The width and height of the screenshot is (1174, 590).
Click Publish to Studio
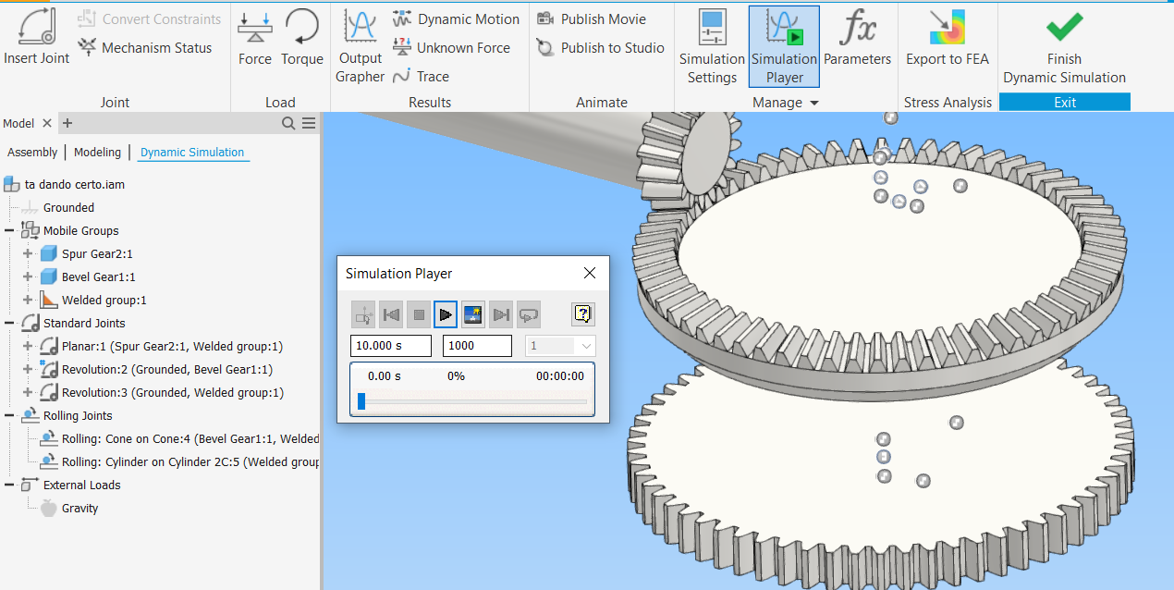600,47
